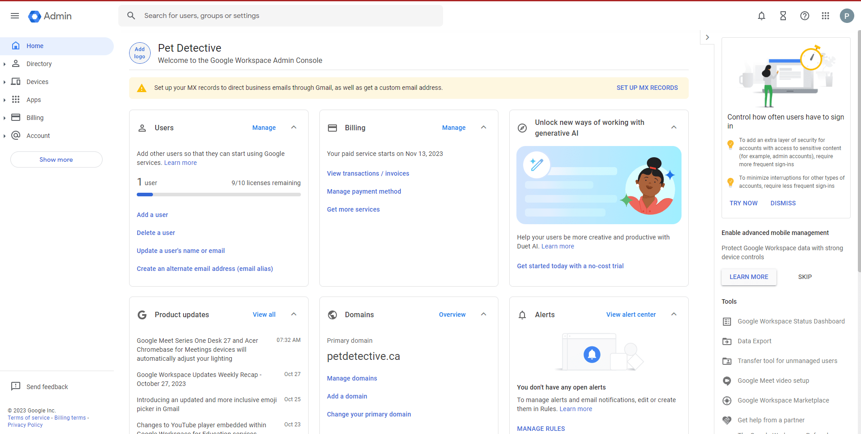Click the account profile avatar P
This screenshot has height=434, width=861.
pyautogui.click(x=847, y=16)
